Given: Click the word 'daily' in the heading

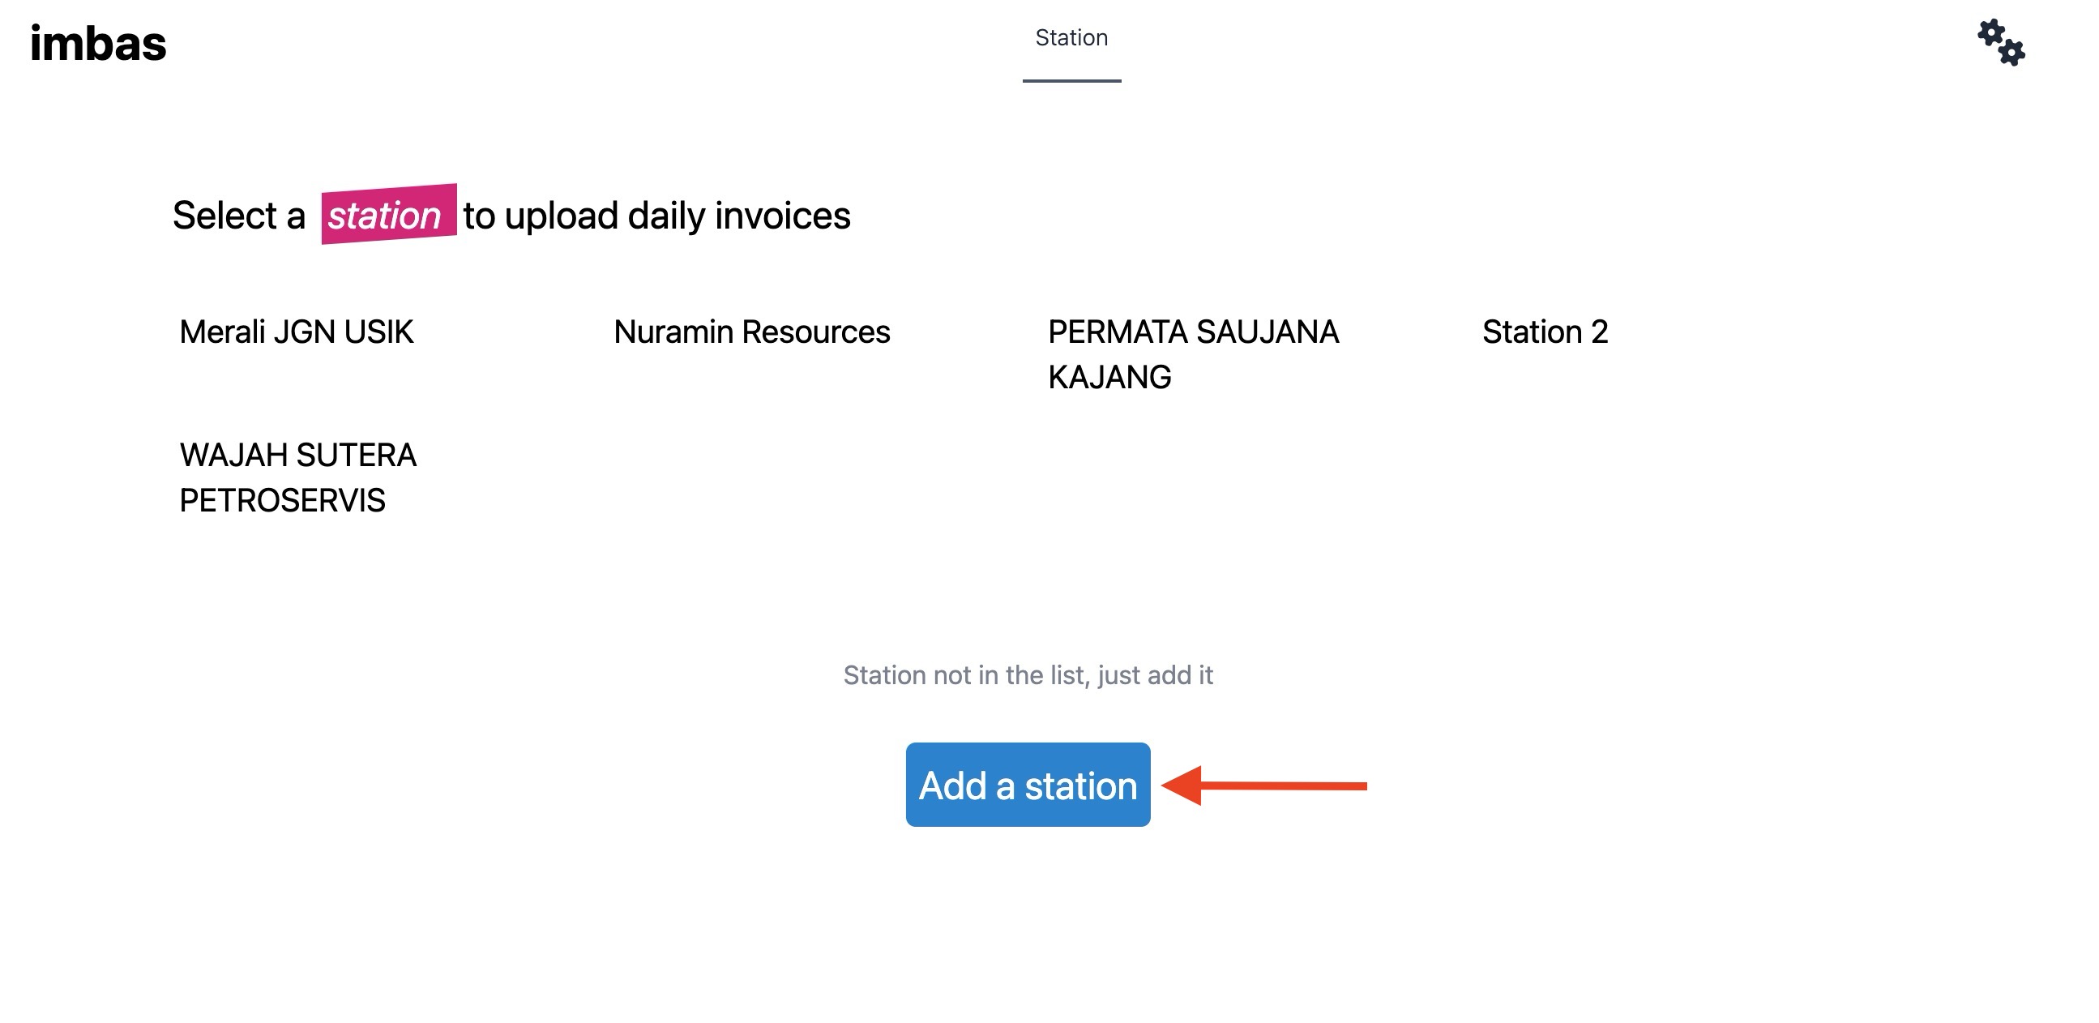Looking at the screenshot, I should click(x=665, y=216).
